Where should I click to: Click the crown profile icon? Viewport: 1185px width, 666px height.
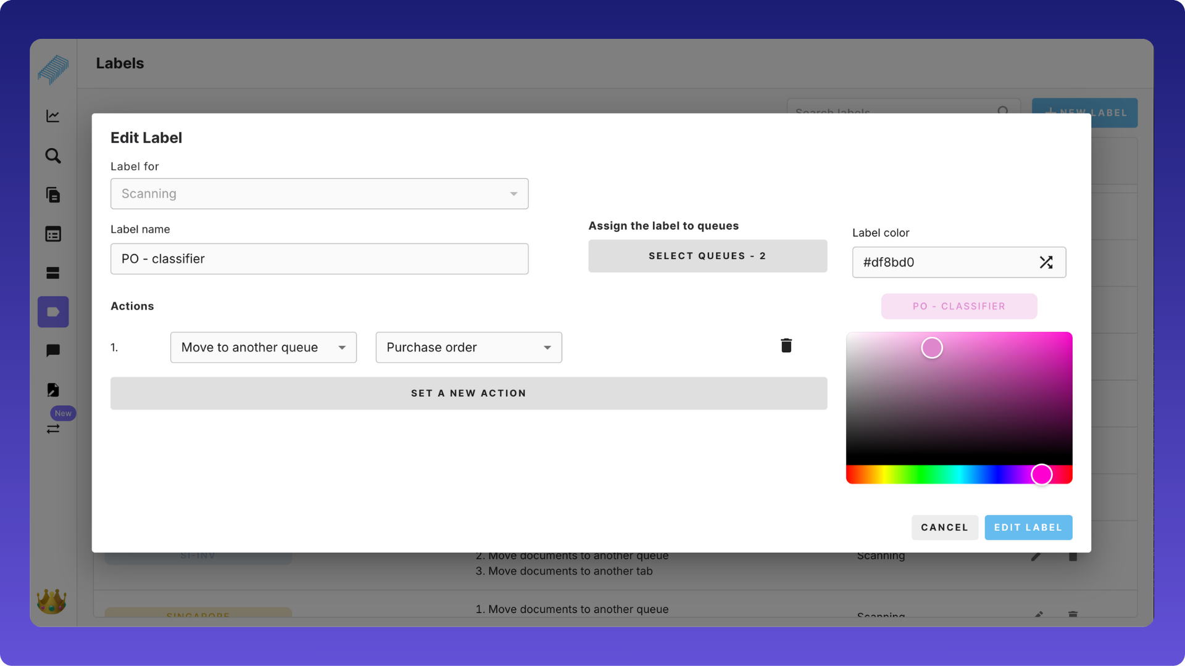[52, 601]
